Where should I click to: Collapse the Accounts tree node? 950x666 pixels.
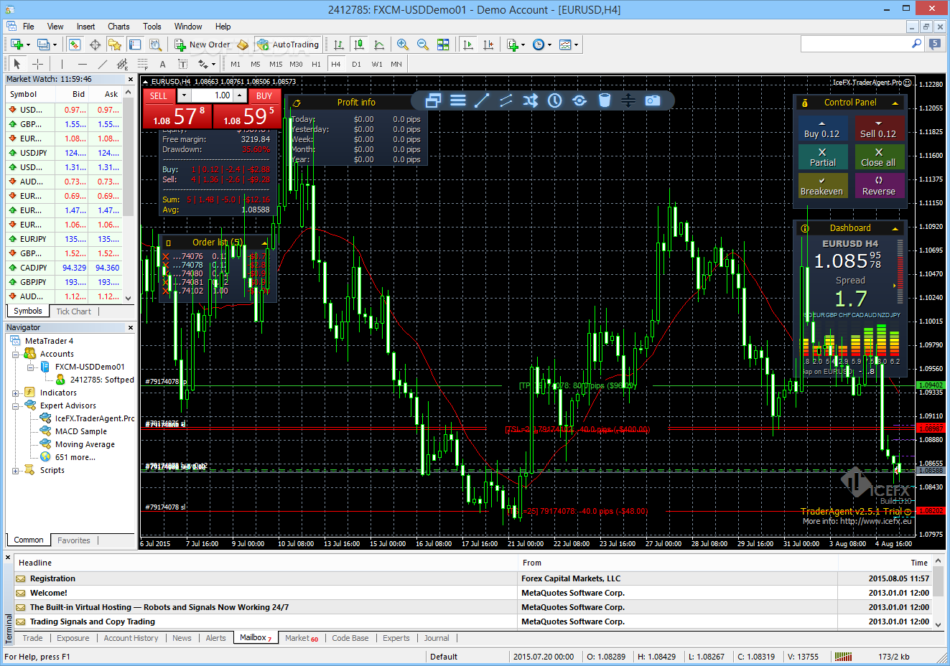tap(15, 355)
